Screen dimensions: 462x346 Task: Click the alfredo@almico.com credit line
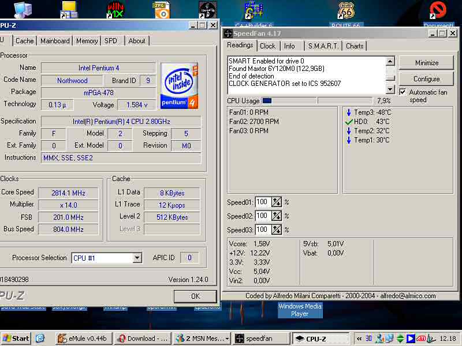(x=340, y=296)
